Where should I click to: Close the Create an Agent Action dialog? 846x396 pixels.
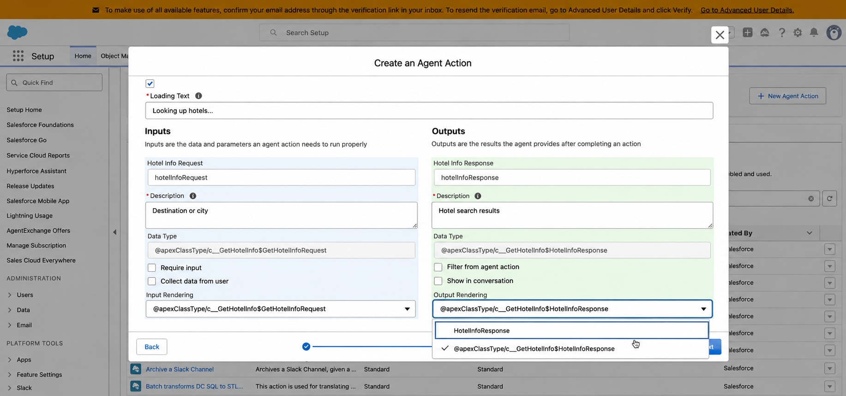coord(720,35)
